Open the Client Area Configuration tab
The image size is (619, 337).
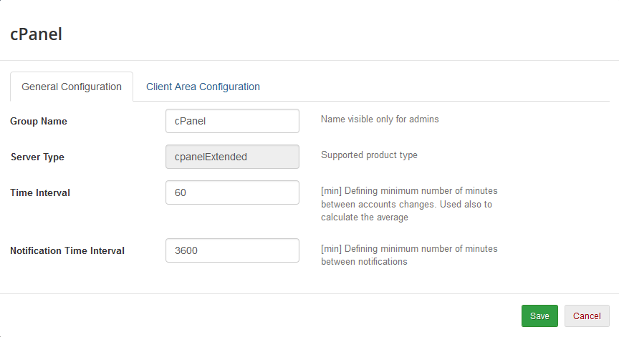click(x=203, y=87)
